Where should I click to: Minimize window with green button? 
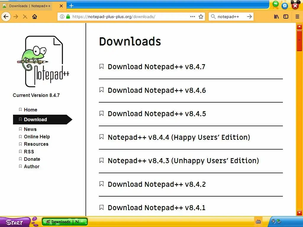(275, 4)
